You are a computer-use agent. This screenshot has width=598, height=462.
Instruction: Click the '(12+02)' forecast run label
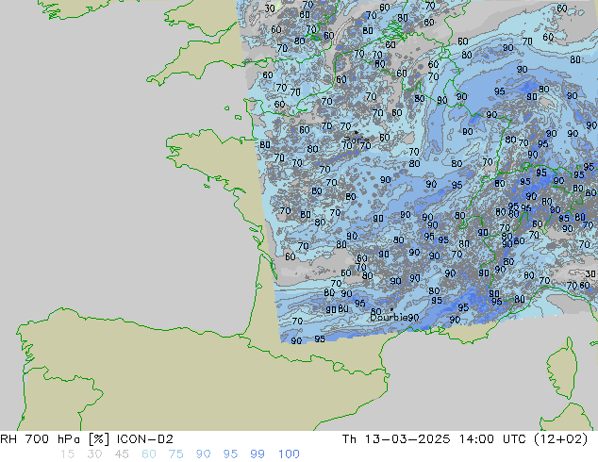[560, 439]
